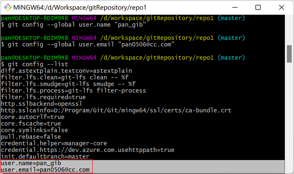This screenshot has width=294, height=174.
Task: Click the core.autocrlf=true line
Action: pos(33,117)
